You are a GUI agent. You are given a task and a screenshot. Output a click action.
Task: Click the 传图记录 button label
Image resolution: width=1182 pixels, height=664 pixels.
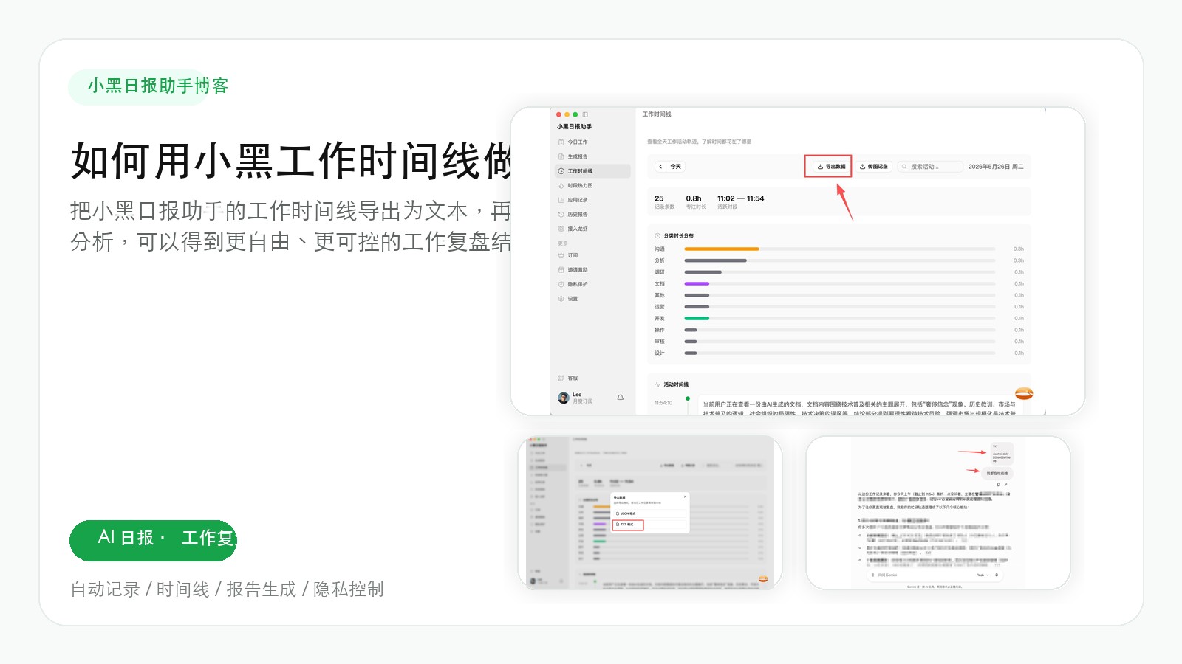tap(878, 167)
